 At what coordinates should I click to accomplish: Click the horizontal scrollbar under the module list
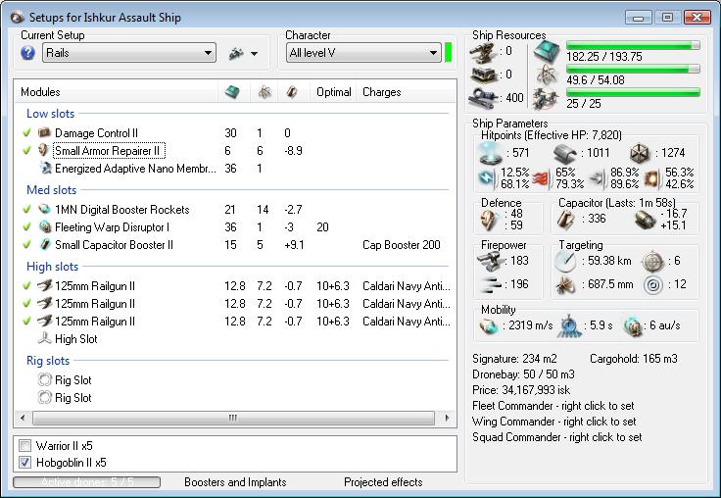tap(232, 418)
